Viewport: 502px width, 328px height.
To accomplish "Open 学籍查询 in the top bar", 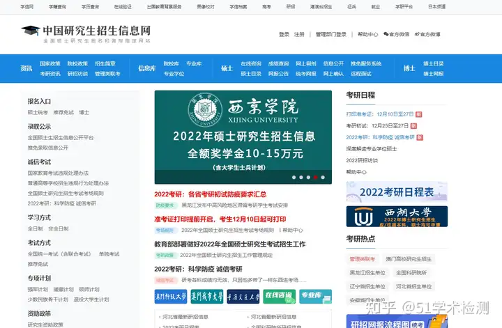I will coord(58,6).
